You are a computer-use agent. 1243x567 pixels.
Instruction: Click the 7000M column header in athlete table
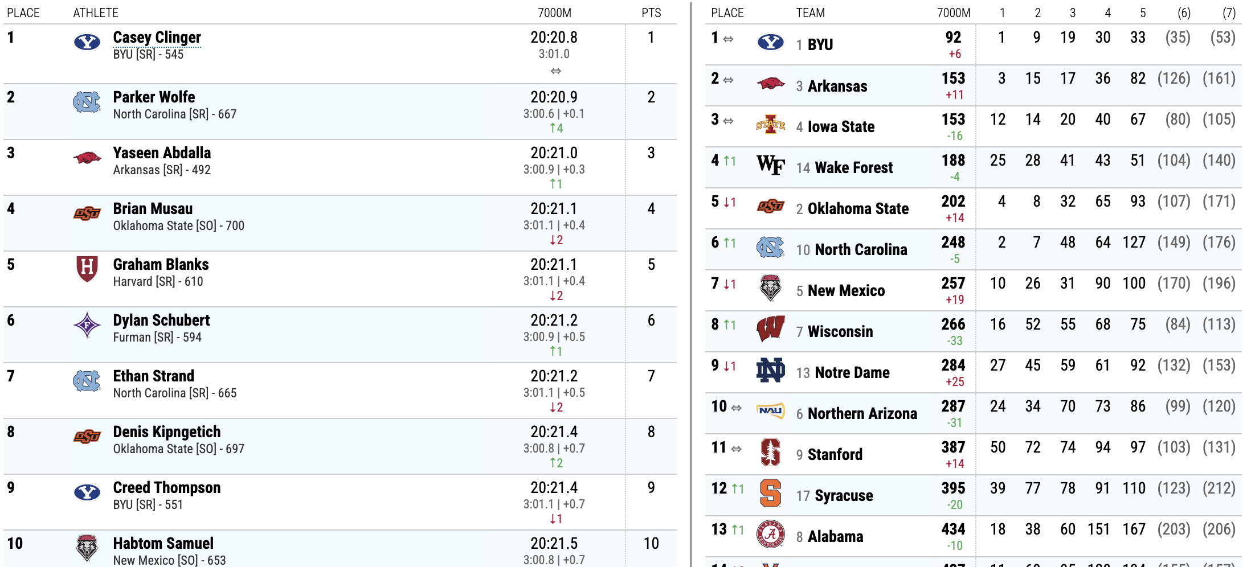(x=554, y=13)
